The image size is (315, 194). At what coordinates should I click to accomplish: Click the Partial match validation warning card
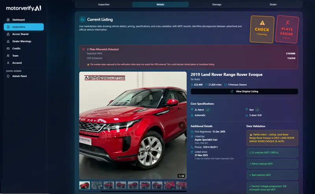pyautogui.click(x=272, y=138)
